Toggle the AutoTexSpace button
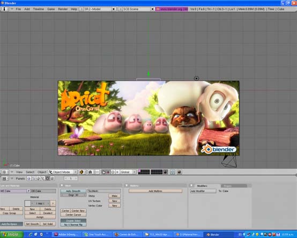Viewport: 297px width, 238px height. click(x=11, y=224)
